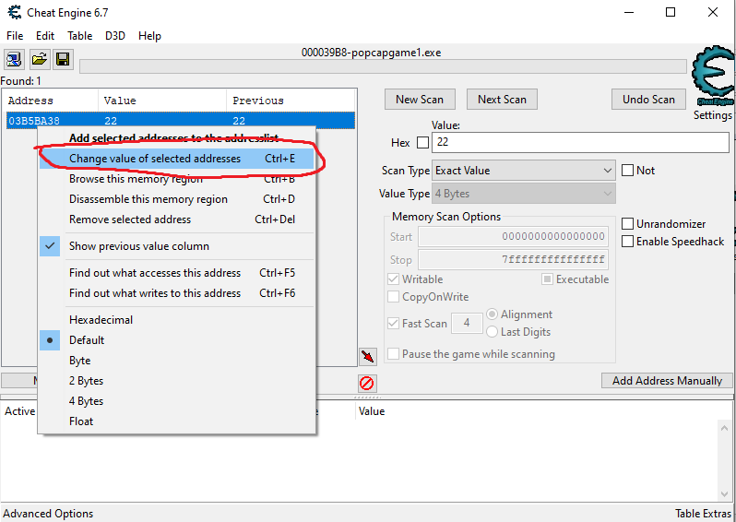The width and height of the screenshot is (736, 522).
Task: Click address list scrollbar up arrow
Action: pyautogui.click(x=724, y=426)
